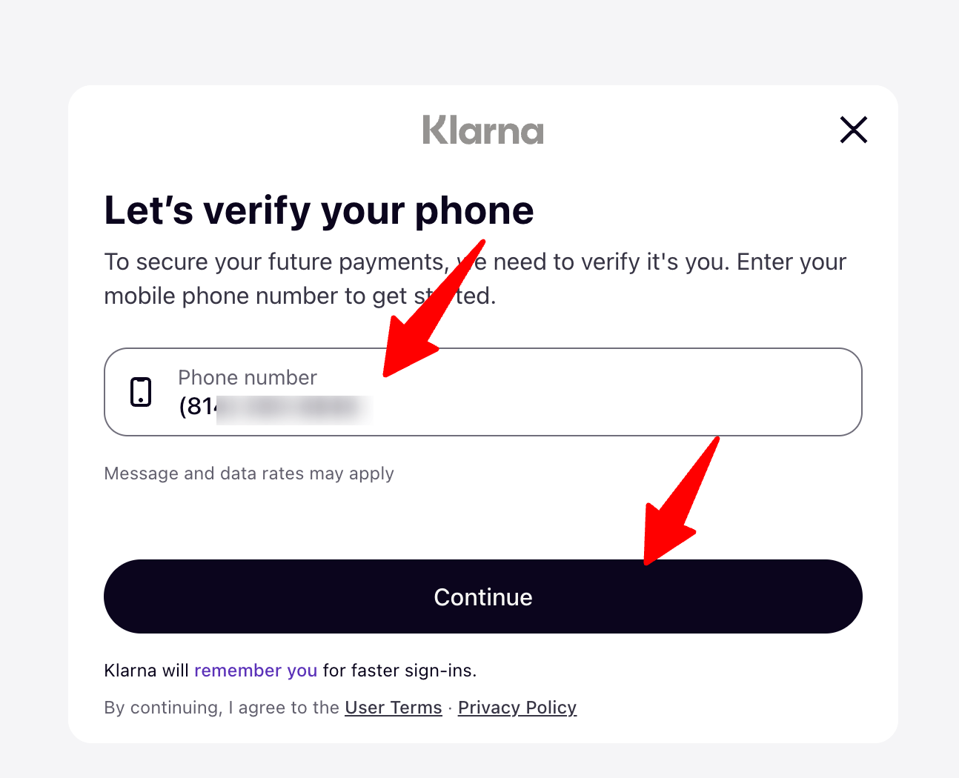Click the Klarna wordmark at the top
959x778 pixels.
tap(482, 130)
